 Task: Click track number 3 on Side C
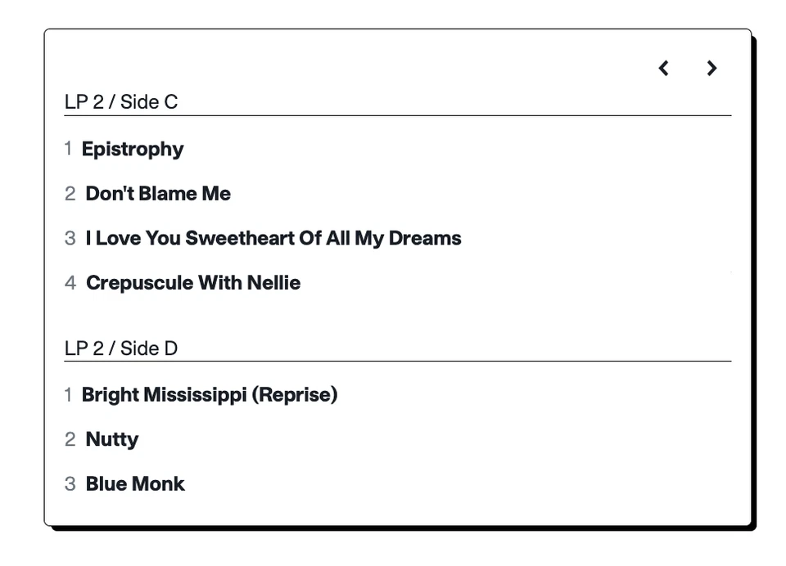click(70, 239)
